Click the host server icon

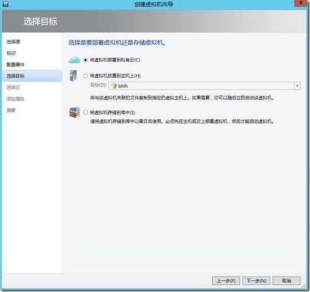(x=73, y=75)
